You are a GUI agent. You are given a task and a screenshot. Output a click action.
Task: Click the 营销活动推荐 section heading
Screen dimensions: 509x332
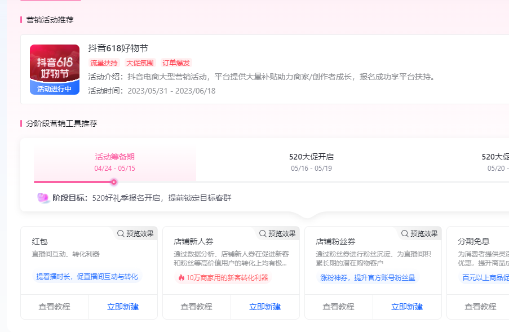click(x=50, y=20)
